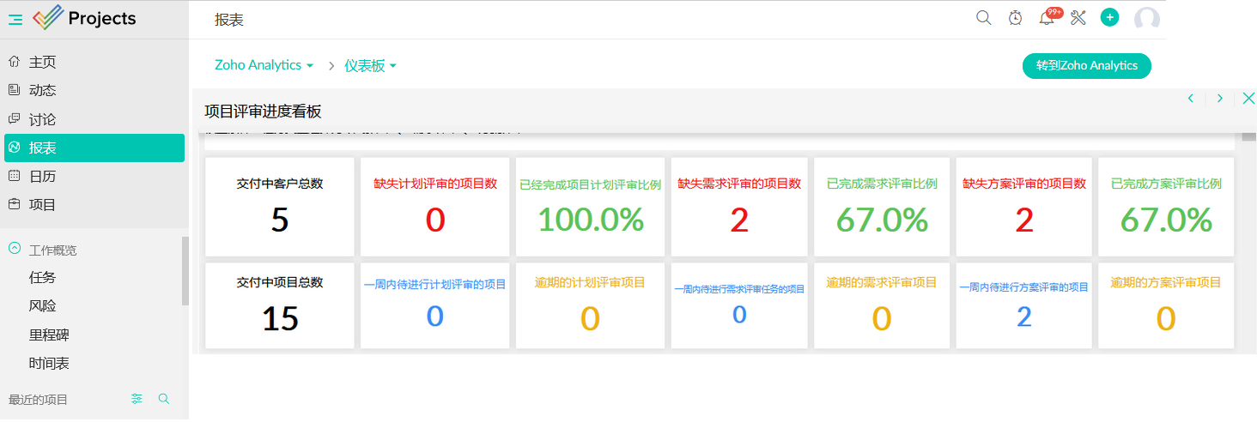This screenshot has height=422, width=1257.
Task: Click the search magnifier icon in top bar
Action: point(983,18)
